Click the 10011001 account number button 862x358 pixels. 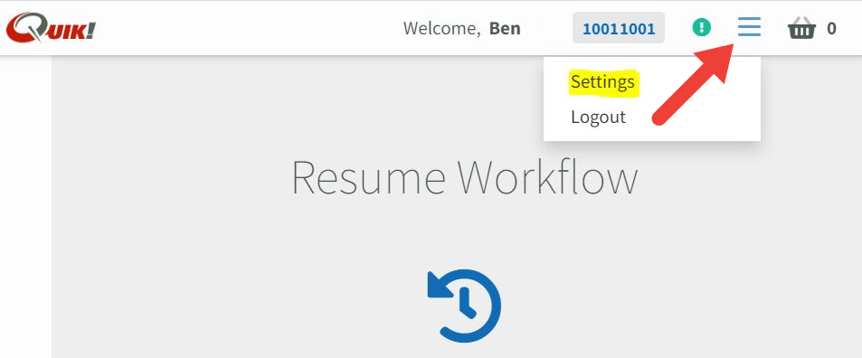coord(619,28)
